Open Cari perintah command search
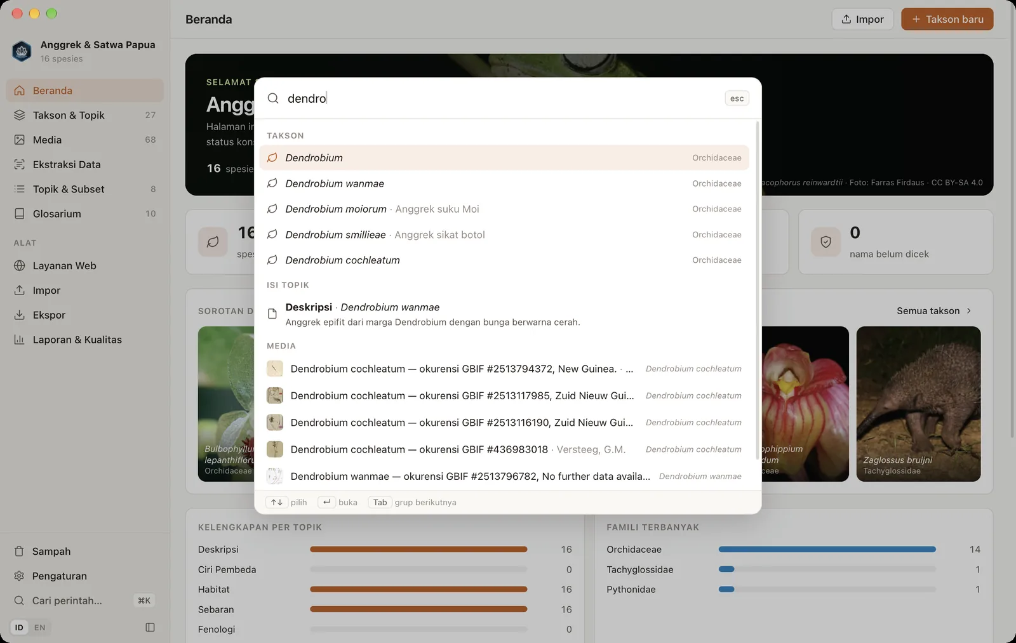 tap(84, 600)
